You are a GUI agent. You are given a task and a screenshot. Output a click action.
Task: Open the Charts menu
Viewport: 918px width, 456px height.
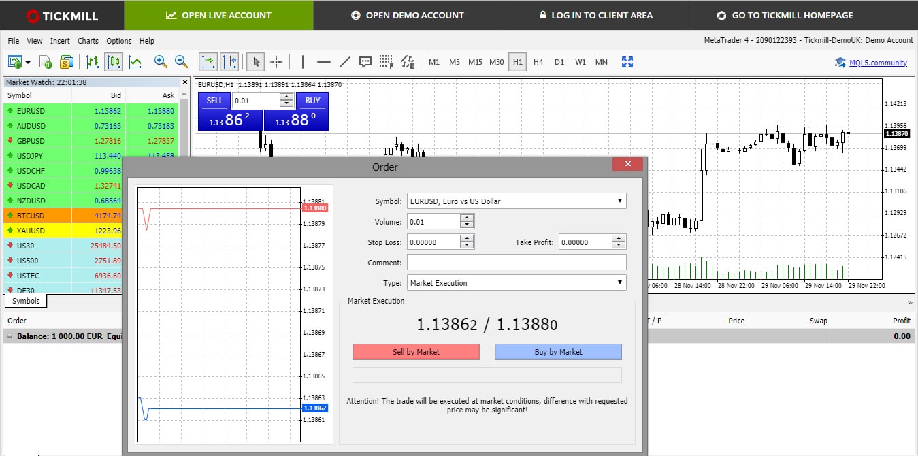(88, 41)
